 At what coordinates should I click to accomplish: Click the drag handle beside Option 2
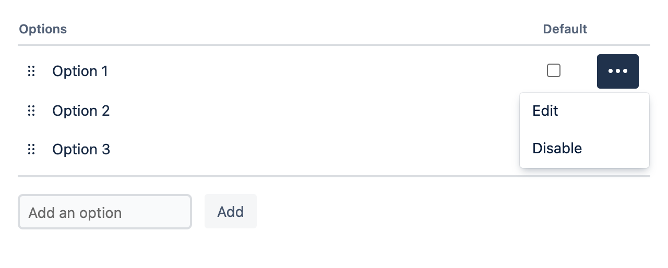(x=31, y=111)
